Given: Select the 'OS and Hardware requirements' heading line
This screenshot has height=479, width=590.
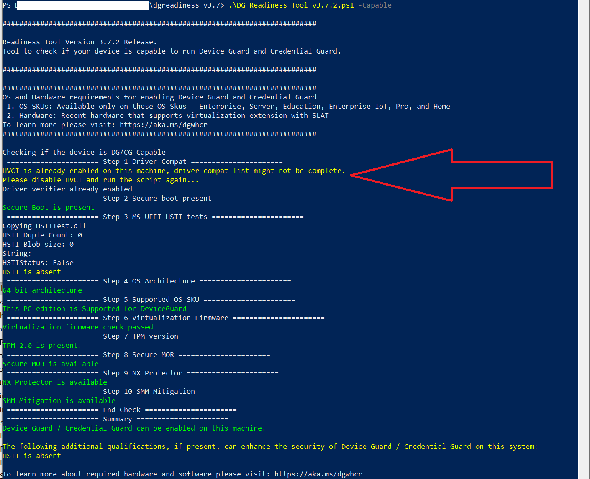Looking at the screenshot, I should coord(159,97).
